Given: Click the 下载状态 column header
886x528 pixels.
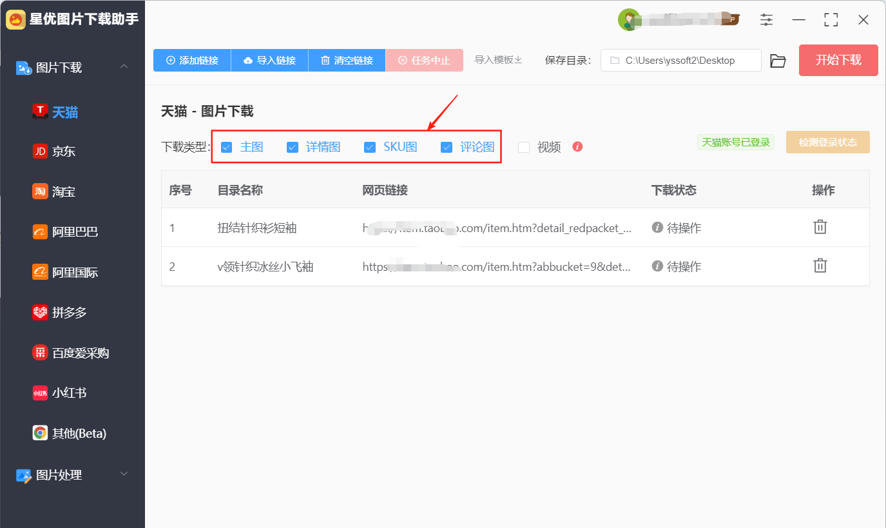Looking at the screenshot, I should [x=674, y=190].
